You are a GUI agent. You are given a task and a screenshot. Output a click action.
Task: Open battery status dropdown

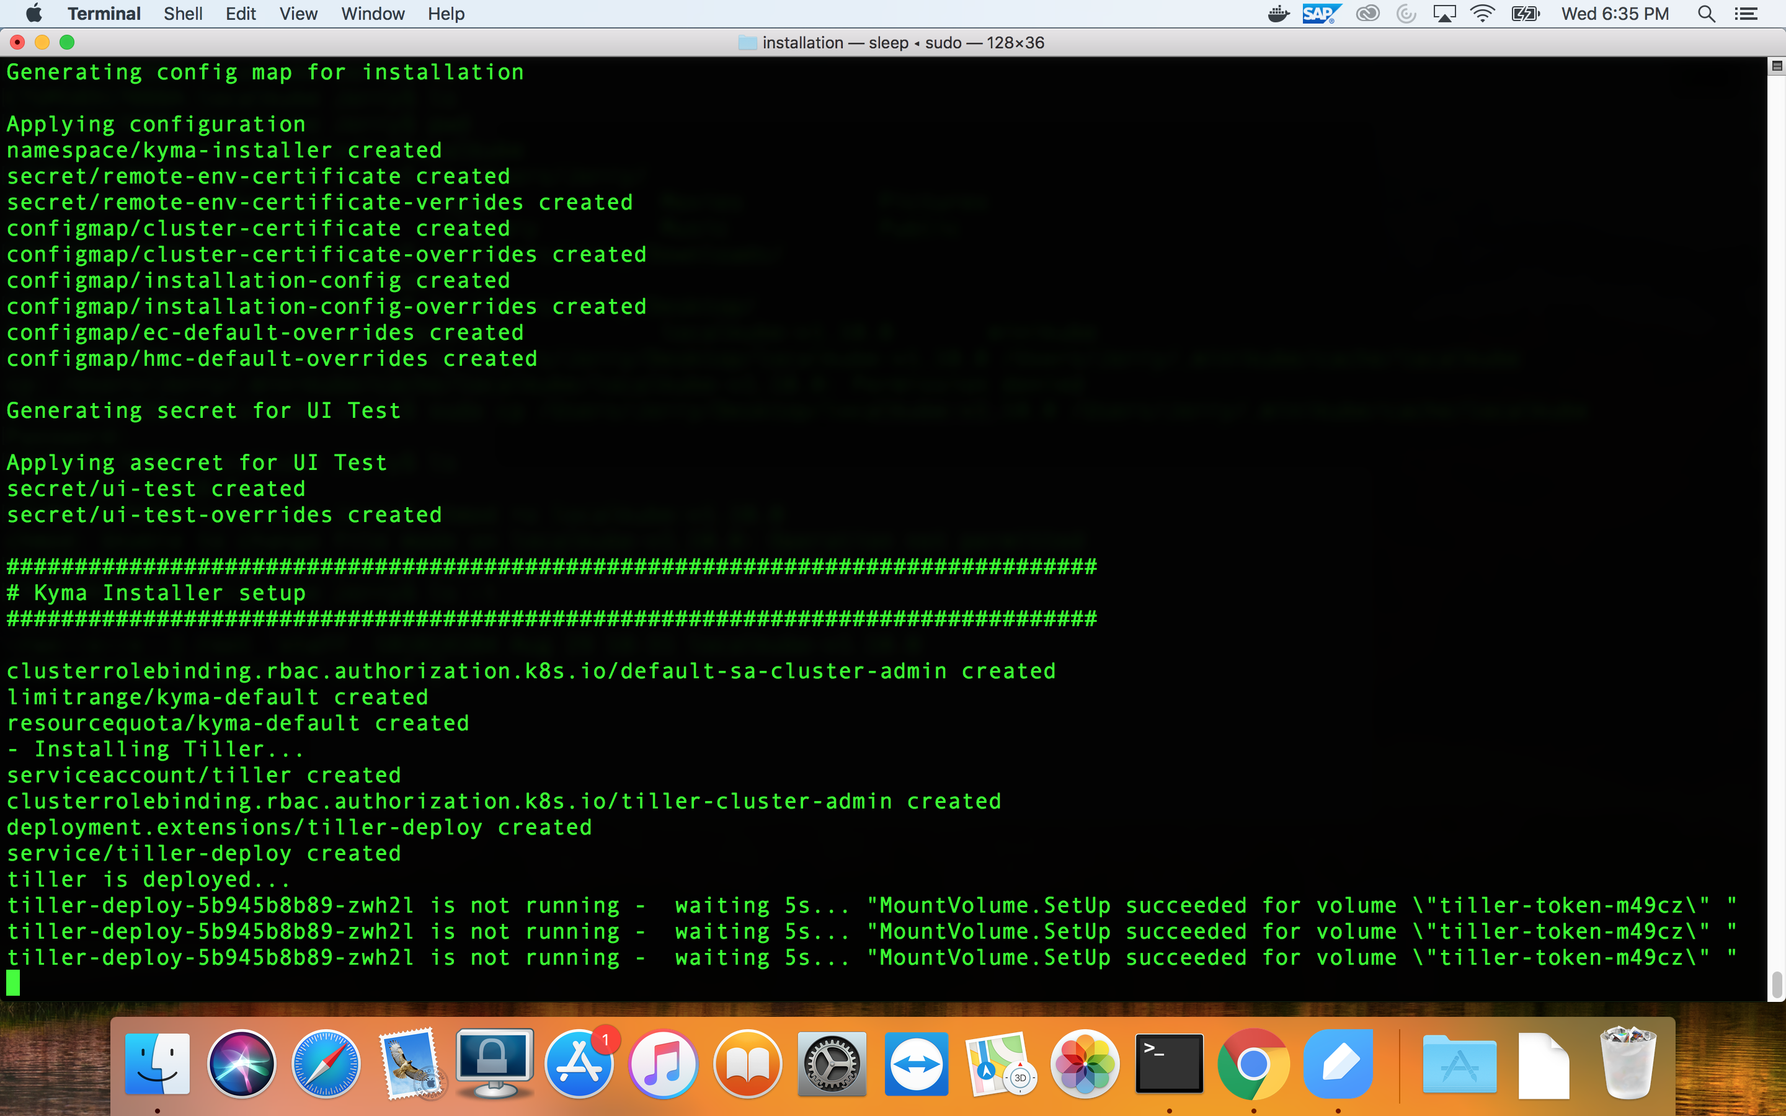1525,14
